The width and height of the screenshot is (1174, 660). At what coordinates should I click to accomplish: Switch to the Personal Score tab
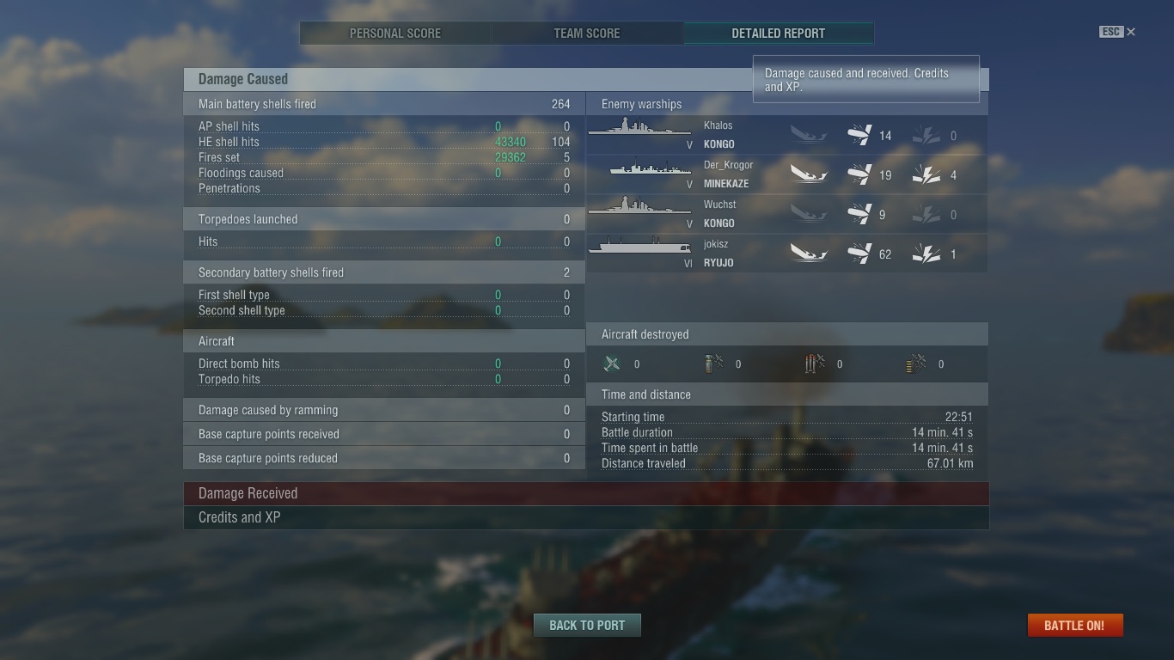pos(395,34)
